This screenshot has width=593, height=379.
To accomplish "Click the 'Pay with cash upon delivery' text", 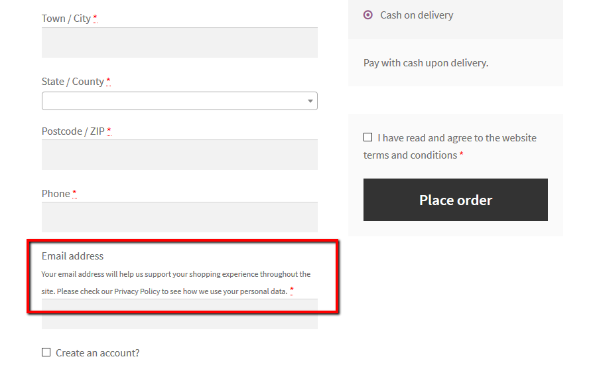I will coord(426,63).
